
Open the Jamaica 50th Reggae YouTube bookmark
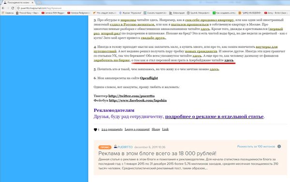coord(53,13)
